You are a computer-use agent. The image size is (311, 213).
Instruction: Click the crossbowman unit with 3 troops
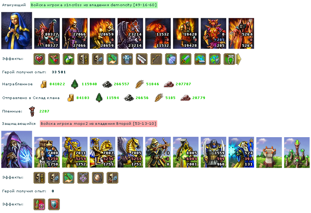click(158, 152)
